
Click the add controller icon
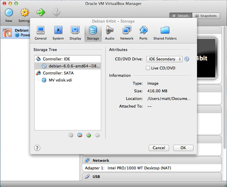[89, 135]
